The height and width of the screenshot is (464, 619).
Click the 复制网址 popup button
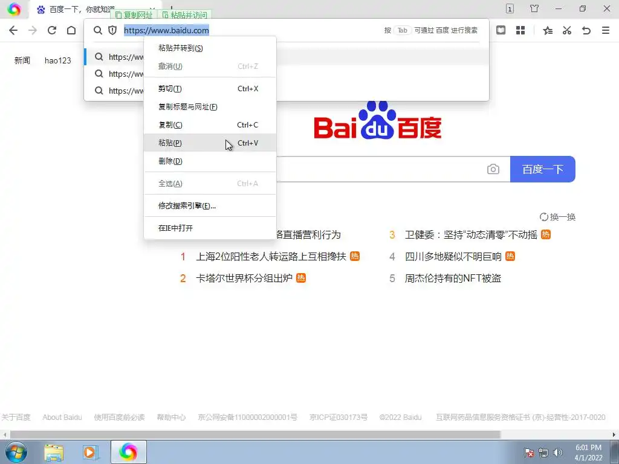pyautogui.click(x=134, y=15)
